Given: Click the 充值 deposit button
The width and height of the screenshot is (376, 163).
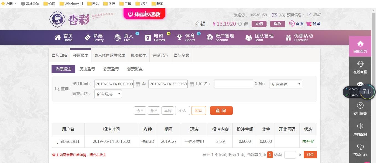Looking at the screenshot, I should tap(259, 24).
